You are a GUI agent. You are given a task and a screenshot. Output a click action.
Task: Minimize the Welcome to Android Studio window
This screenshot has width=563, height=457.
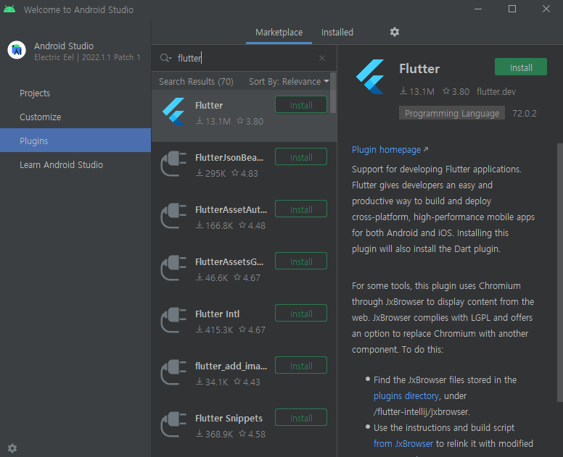pos(478,9)
